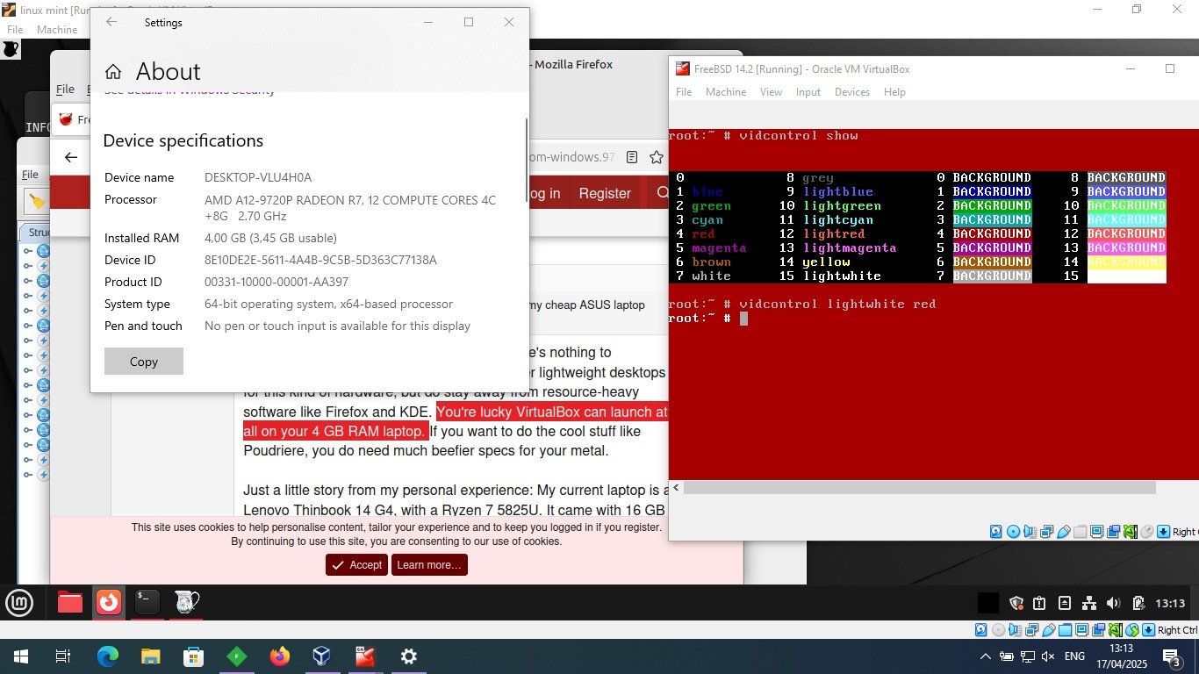Open the ENG language selector
This screenshot has width=1199, height=674.
tap(1074, 656)
